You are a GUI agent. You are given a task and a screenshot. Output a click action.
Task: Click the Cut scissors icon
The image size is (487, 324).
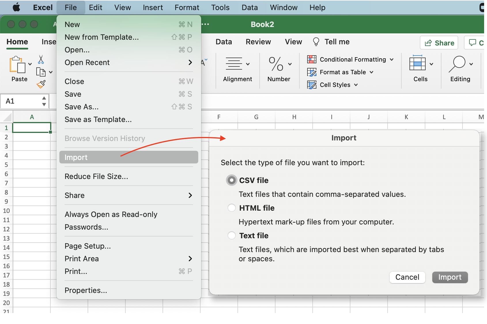coord(41,60)
